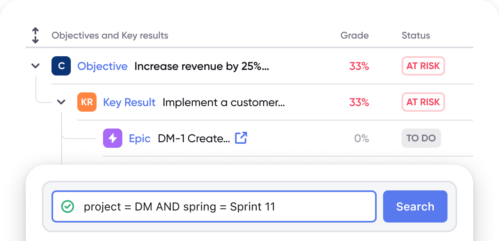Open epic DM-1 via the external link icon
The width and height of the screenshot is (499, 241).
(x=241, y=138)
